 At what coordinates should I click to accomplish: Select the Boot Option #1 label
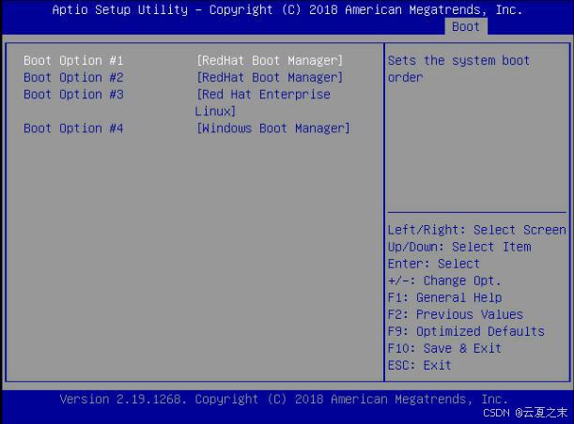coord(73,61)
